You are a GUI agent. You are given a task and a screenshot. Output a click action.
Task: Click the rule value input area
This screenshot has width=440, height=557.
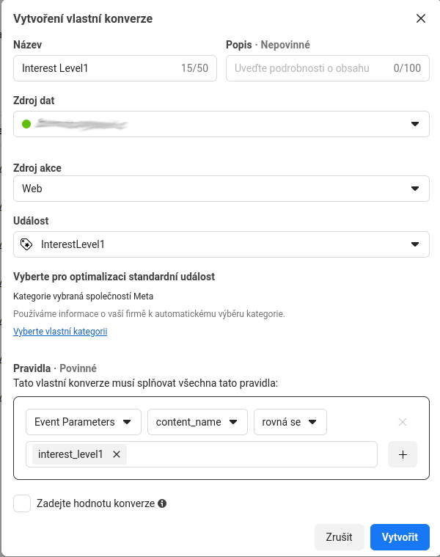[249, 454]
